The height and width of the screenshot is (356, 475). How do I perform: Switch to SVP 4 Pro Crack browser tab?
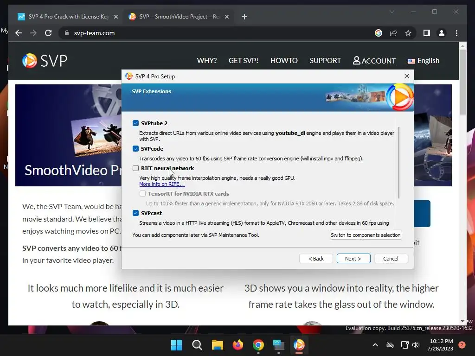(x=68, y=17)
